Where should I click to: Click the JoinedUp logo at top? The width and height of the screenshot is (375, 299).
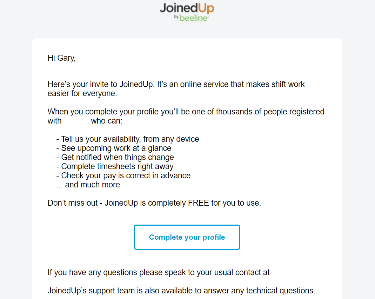tap(187, 8)
